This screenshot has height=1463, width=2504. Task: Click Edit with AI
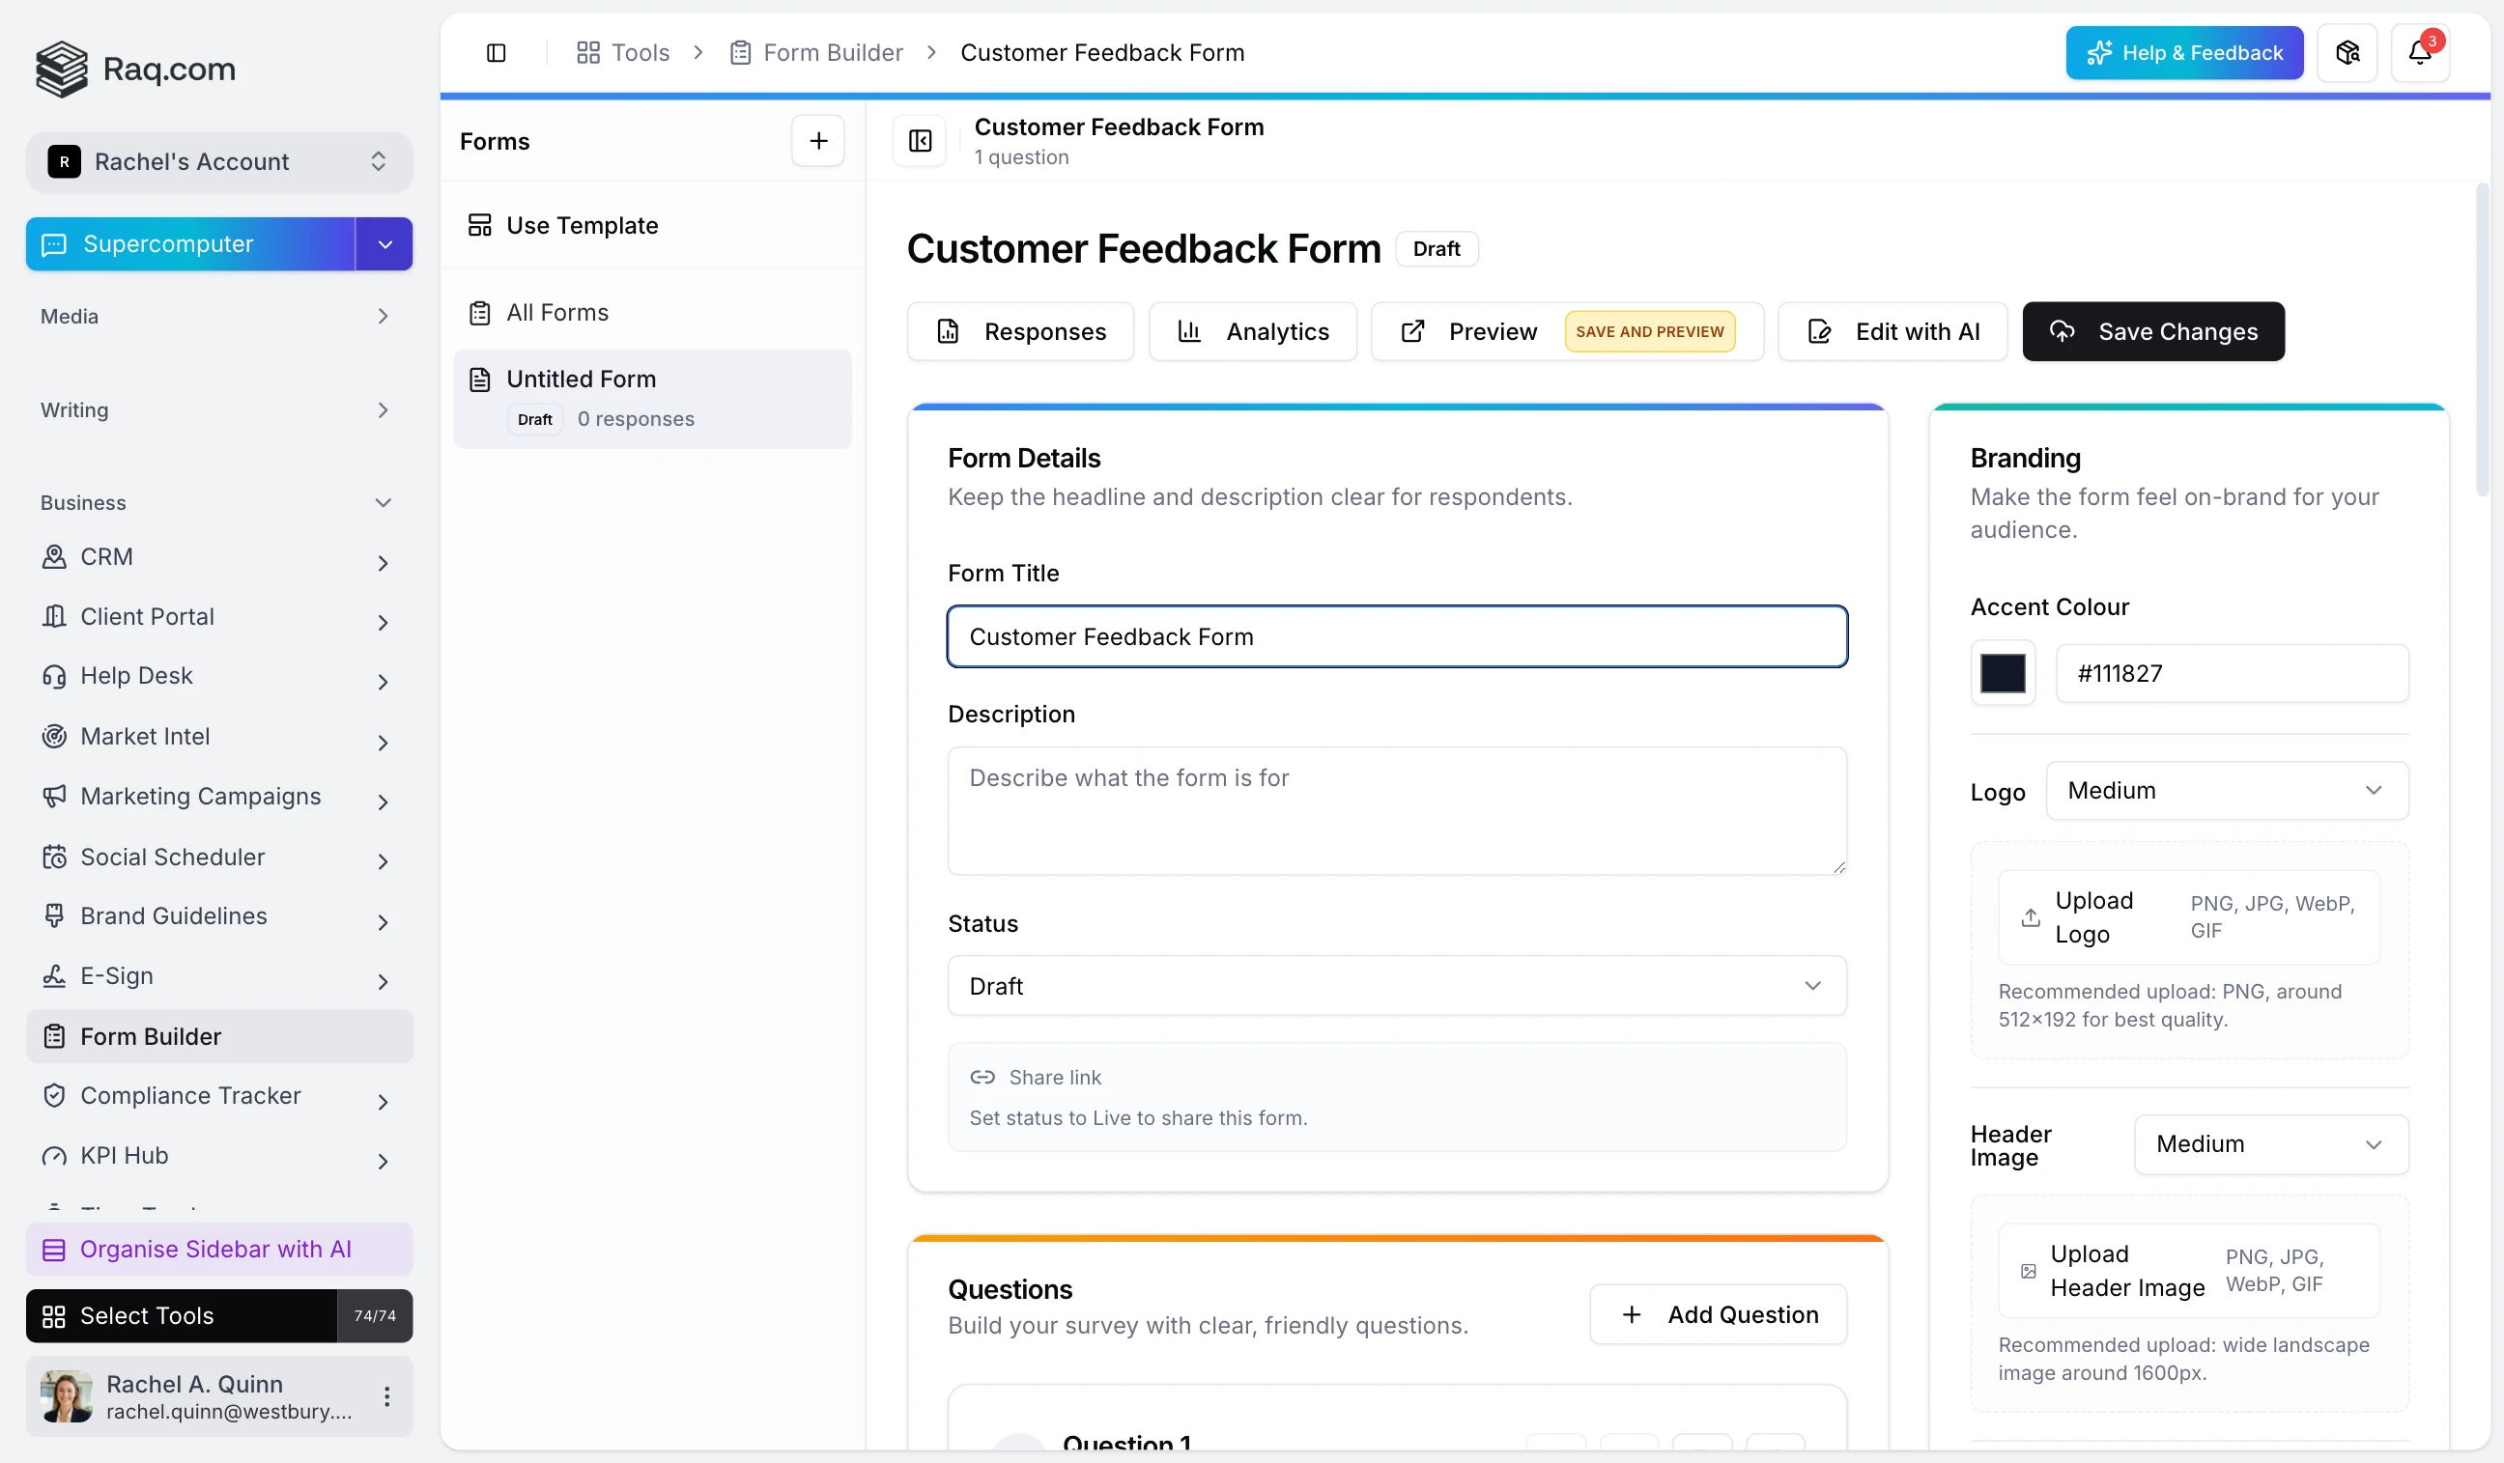[1892, 332]
